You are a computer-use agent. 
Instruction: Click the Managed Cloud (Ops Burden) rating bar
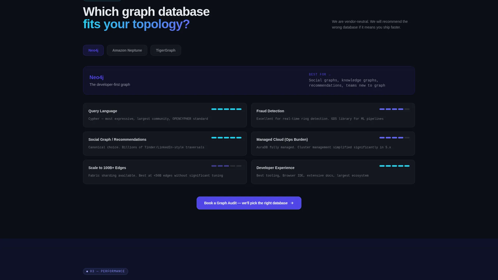coord(395,138)
